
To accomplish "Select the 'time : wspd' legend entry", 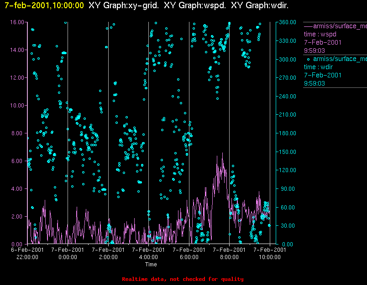I will point(320,34).
